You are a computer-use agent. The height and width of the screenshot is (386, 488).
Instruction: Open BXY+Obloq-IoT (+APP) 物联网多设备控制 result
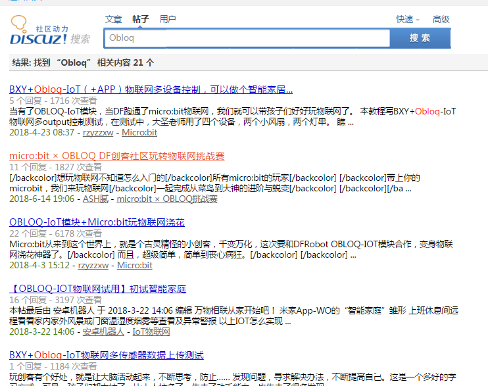[x=151, y=89]
